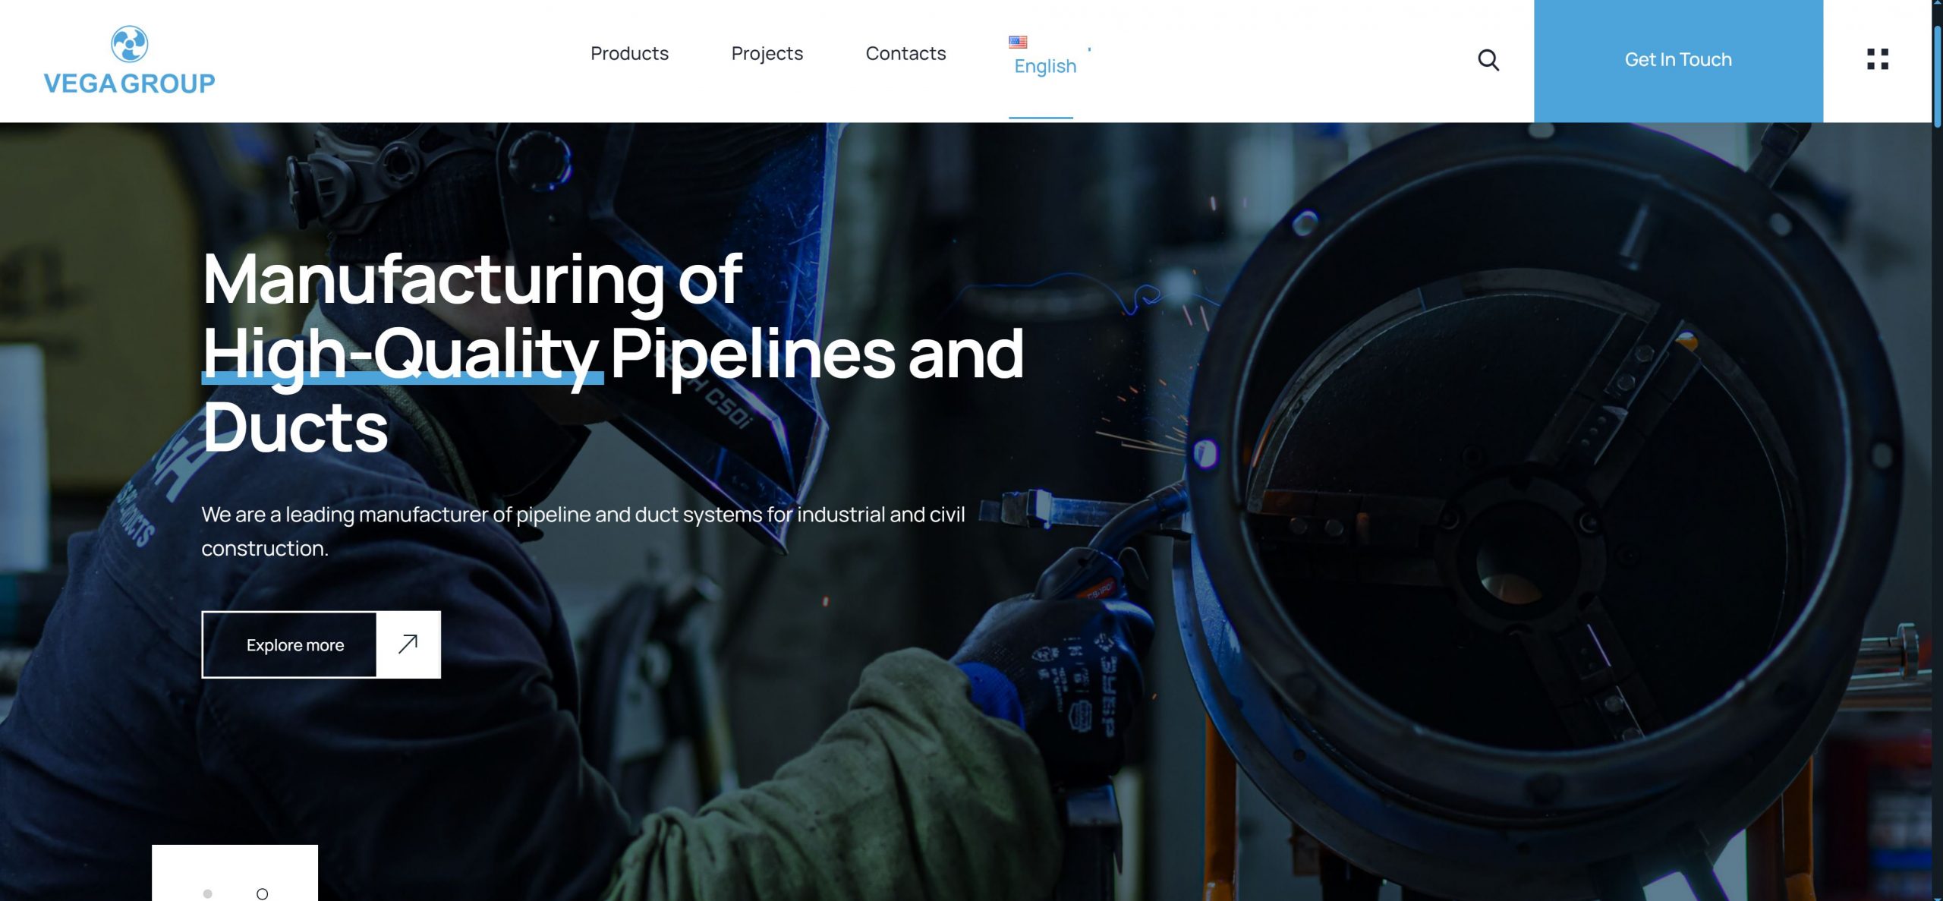Open the Projects navigation menu

(x=767, y=54)
